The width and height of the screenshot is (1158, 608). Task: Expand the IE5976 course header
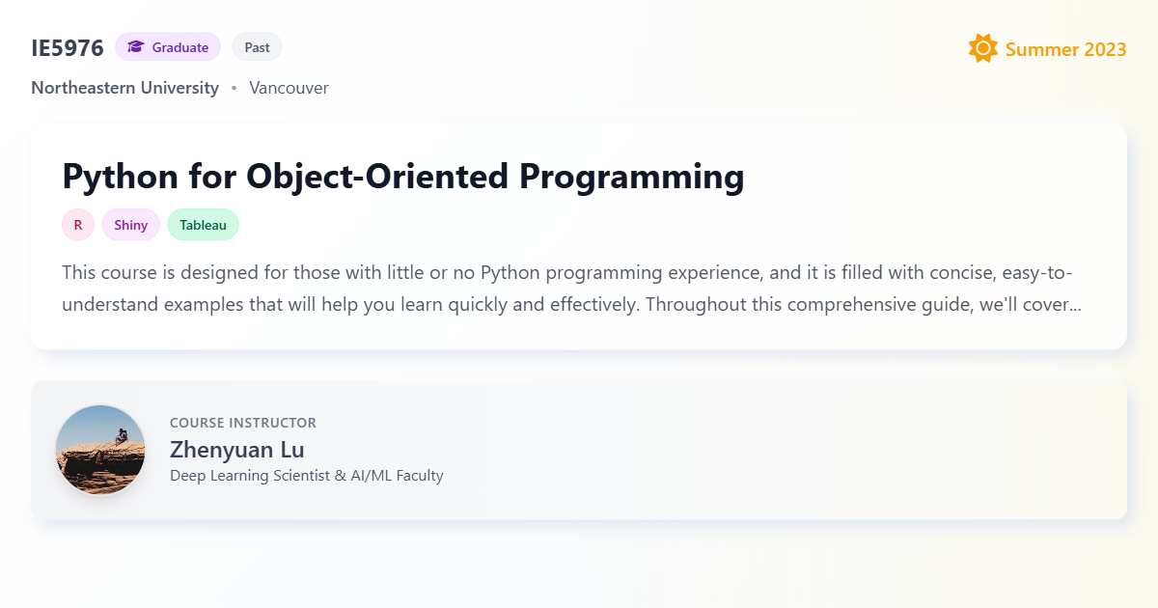68,46
